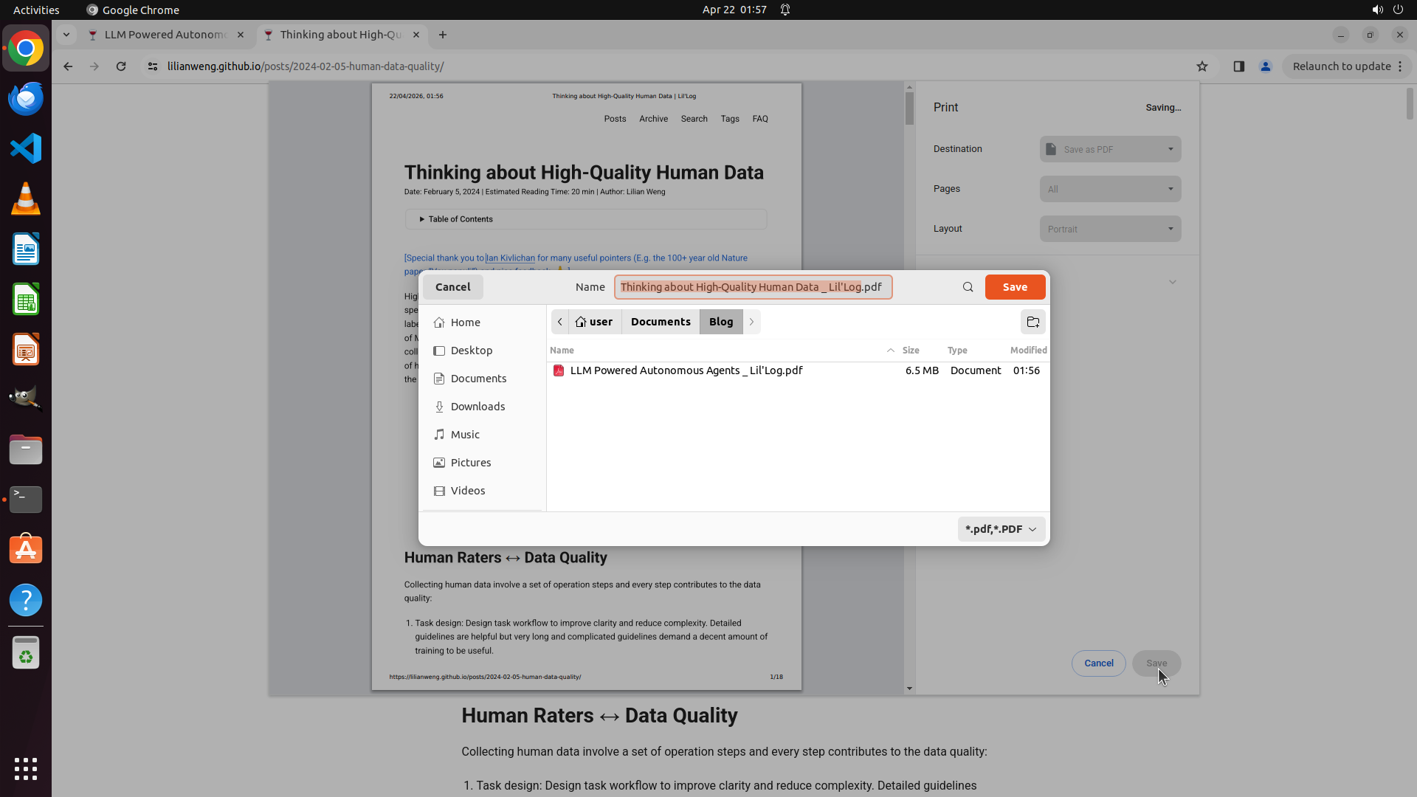Open Chrome side panel icon

(x=1239, y=66)
